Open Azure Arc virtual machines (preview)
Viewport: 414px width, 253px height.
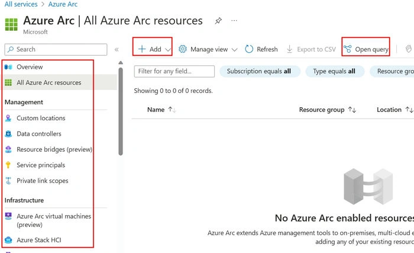(54, 220)
